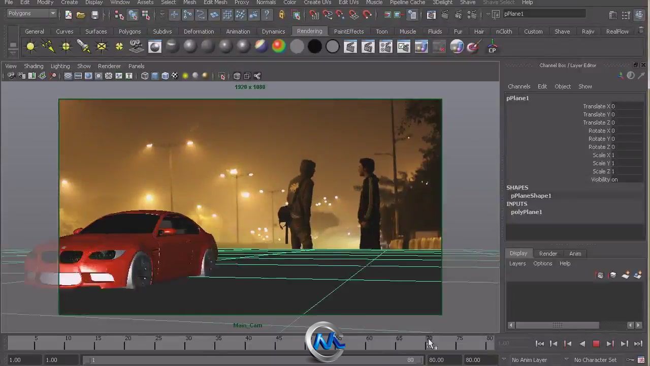
Task: Toggle viewport grid display
Action: tap(68, 76)
